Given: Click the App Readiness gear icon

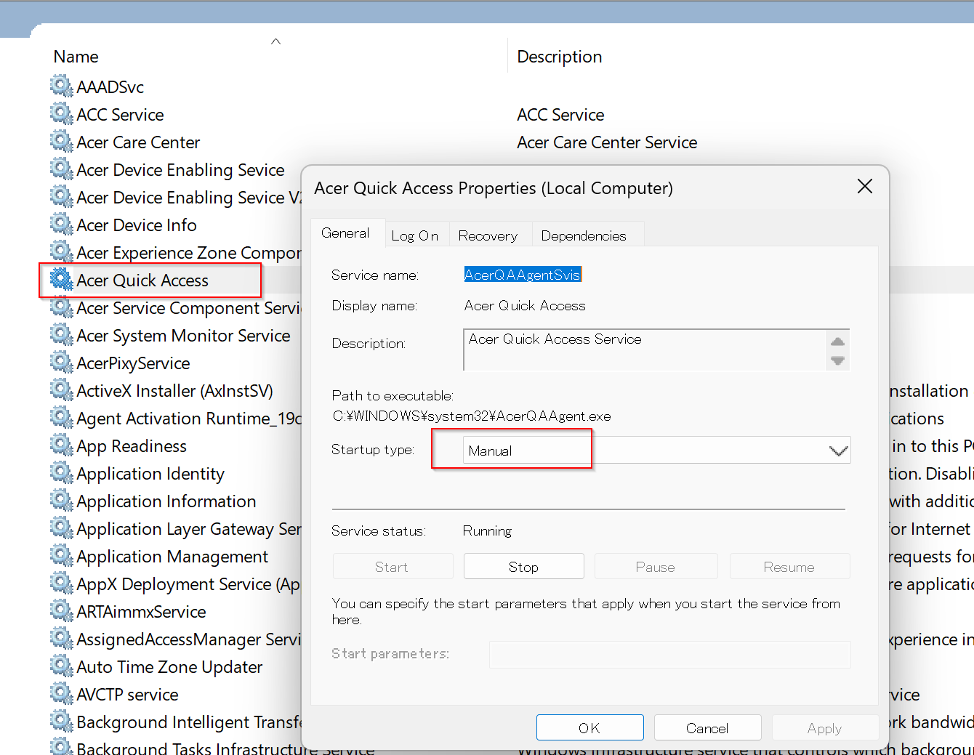Looking at the screenshot, I should pyautogui.click(x=62, y=445).
